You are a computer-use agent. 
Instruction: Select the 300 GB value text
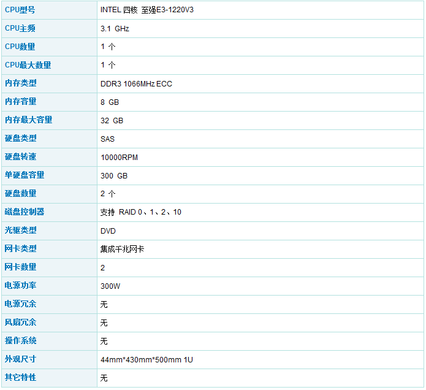coord(114,175)
